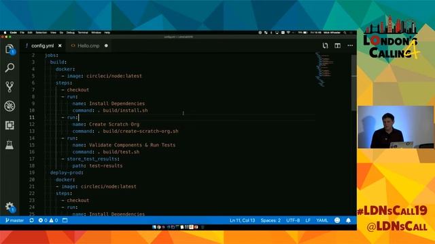Viewport: 435px width, 244px height.
Task: Open the Selection menu
Action: pos(41,33)
